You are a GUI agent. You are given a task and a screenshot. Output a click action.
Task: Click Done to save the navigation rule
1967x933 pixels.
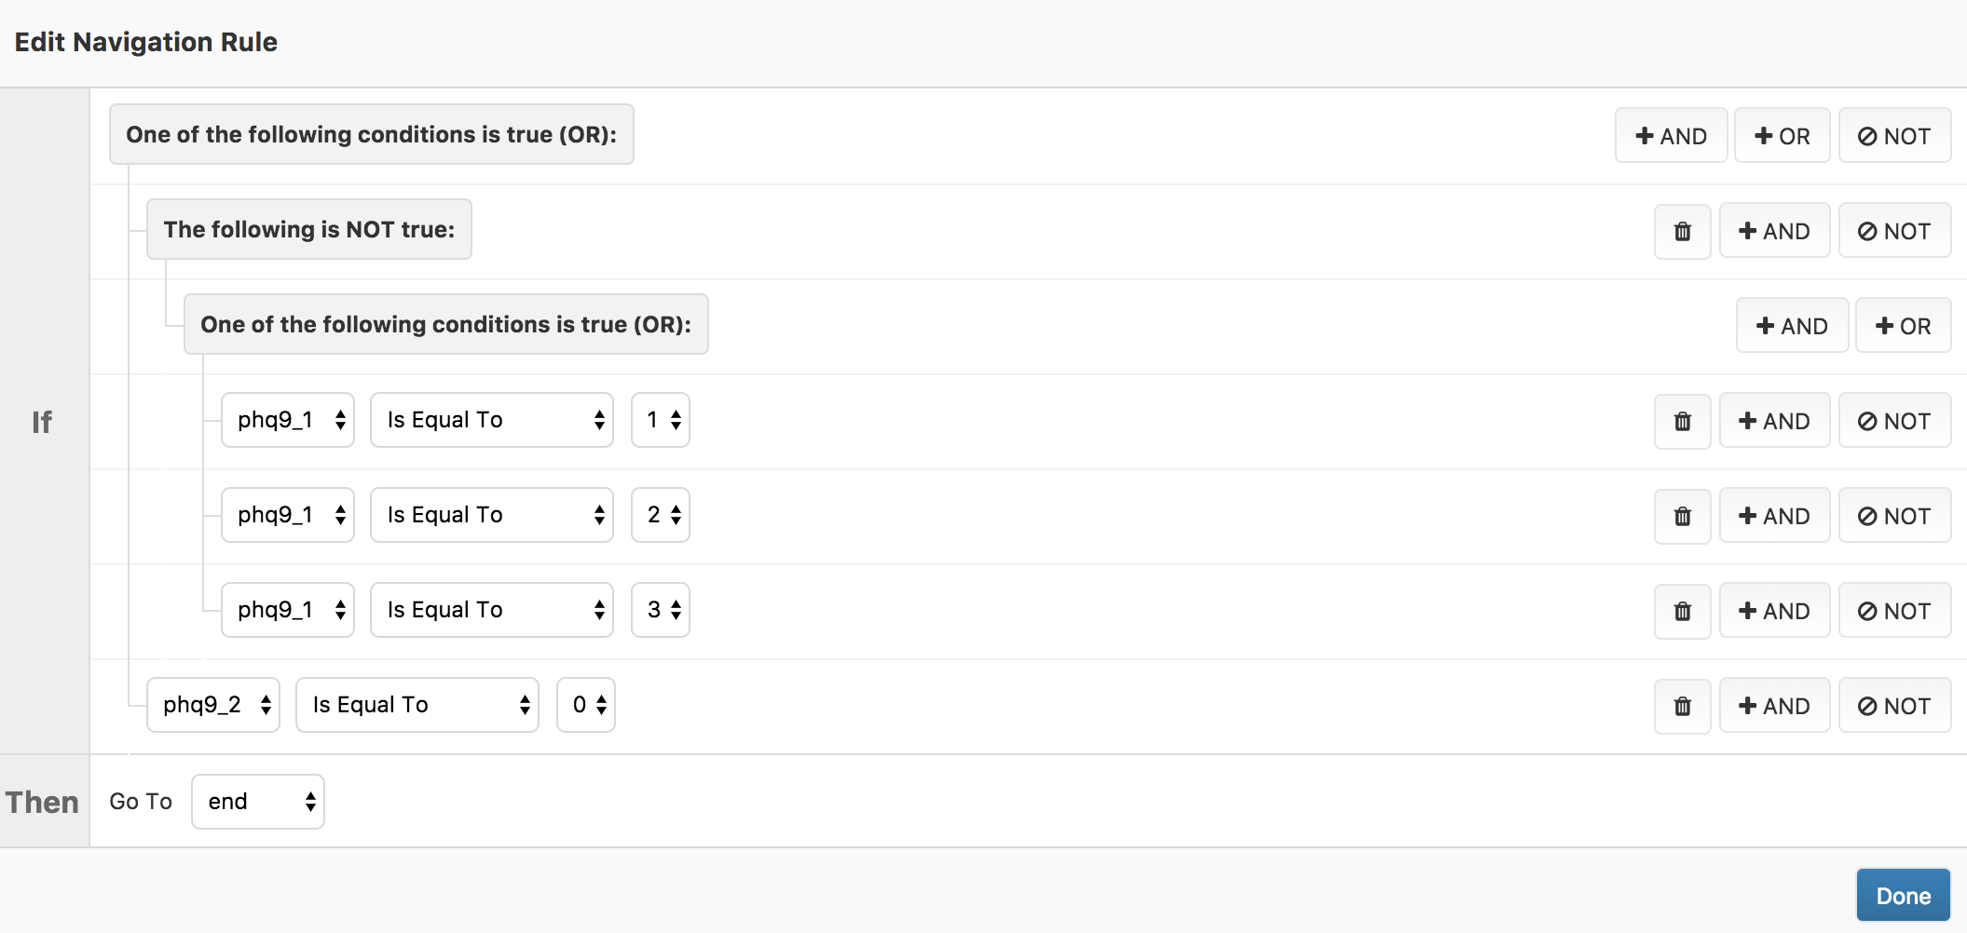1903,896
